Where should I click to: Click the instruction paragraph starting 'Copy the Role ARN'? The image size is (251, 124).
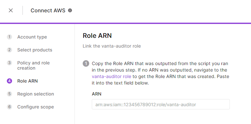click(160, 73)
